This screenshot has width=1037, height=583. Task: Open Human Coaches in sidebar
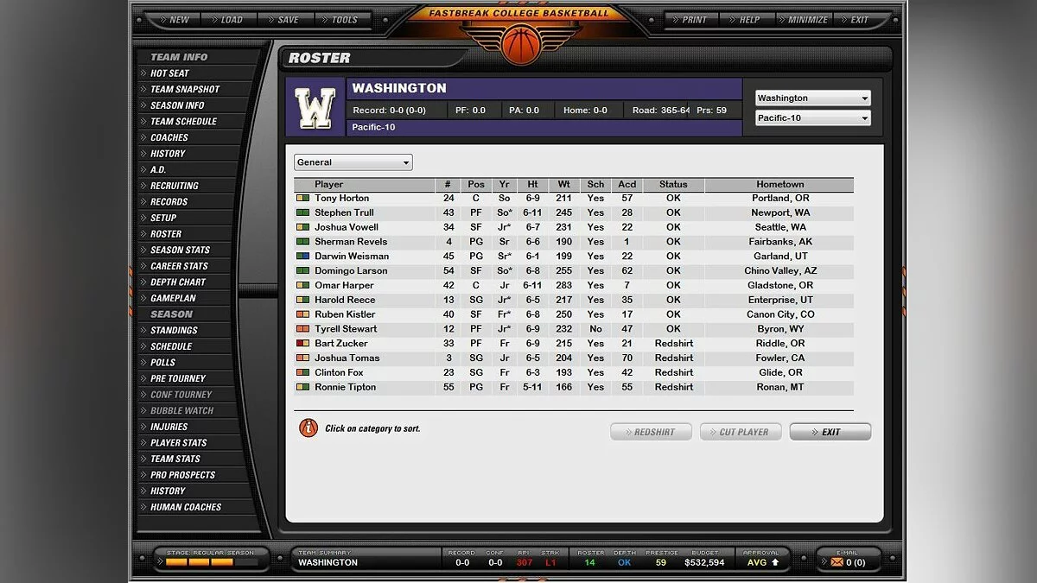(x=186, y=508)
